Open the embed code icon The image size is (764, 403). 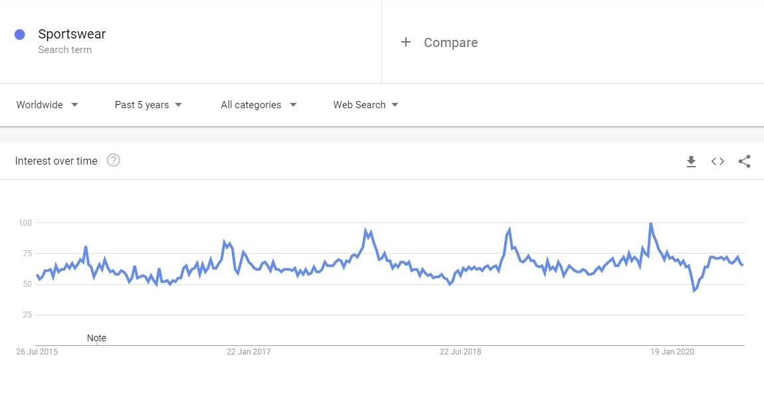pyautogui.click(x=717, y=161)
